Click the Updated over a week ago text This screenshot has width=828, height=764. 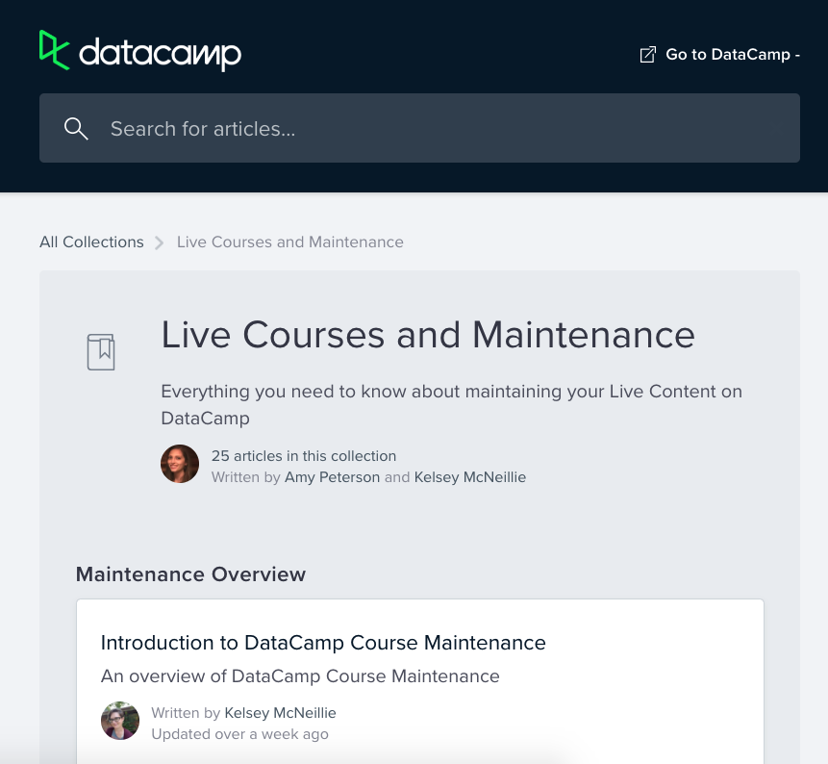(239, 734)
